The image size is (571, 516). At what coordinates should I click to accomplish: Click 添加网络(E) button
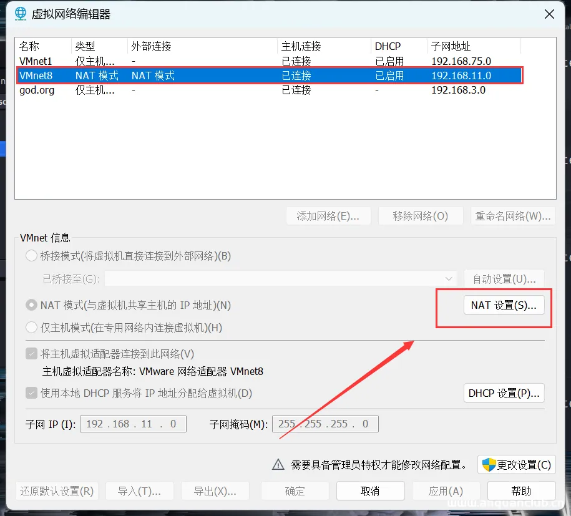pyautogui.click(x=328, y=215)
